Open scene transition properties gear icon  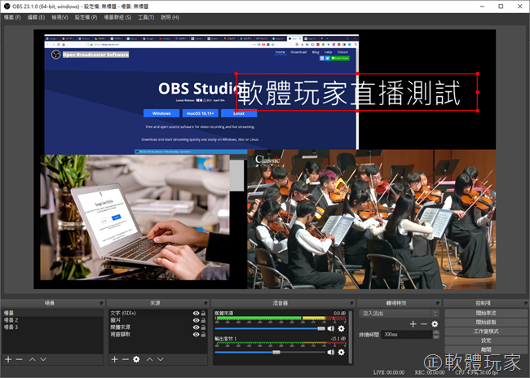click(x=435, y=323)
